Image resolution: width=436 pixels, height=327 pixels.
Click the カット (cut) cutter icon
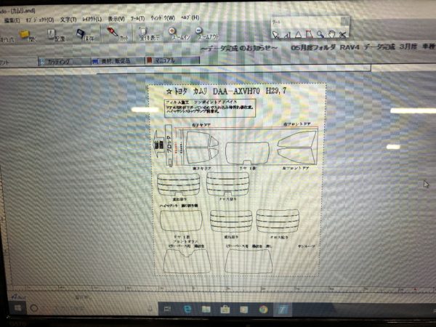(113, 33)
